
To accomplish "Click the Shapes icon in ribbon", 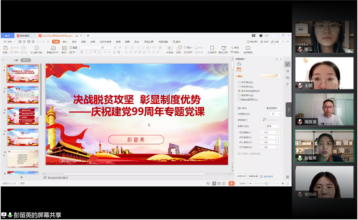I will point(179,49).
